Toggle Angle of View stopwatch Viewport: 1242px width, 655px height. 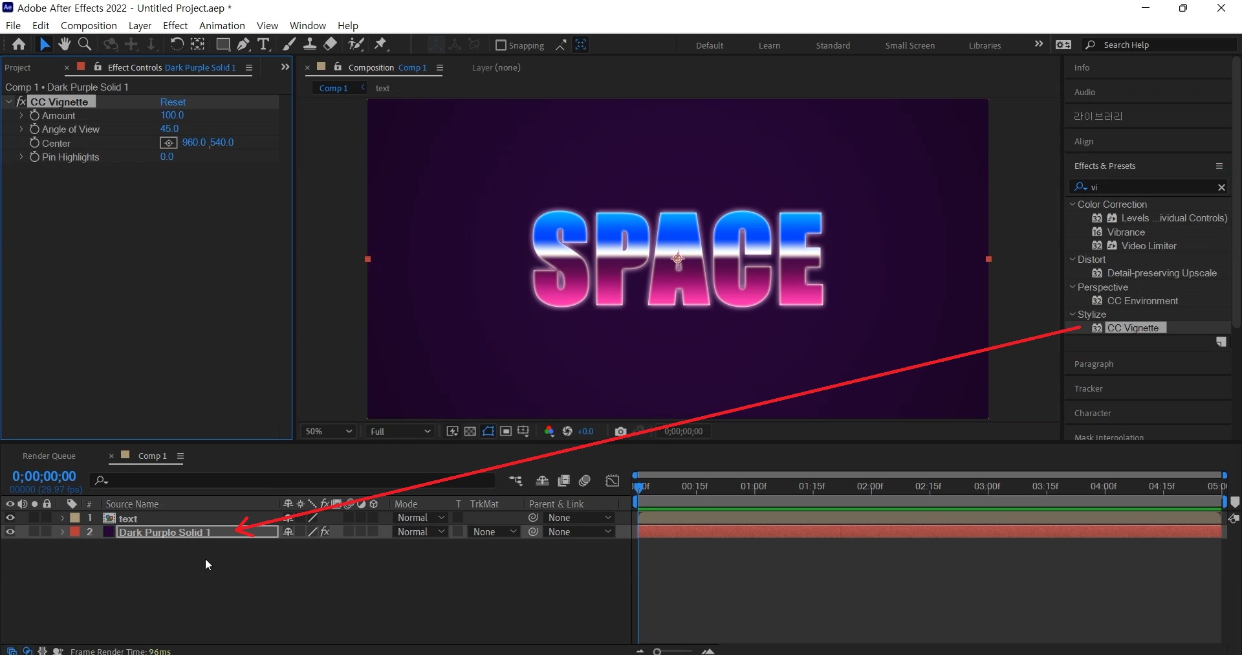tap(35, 129)
